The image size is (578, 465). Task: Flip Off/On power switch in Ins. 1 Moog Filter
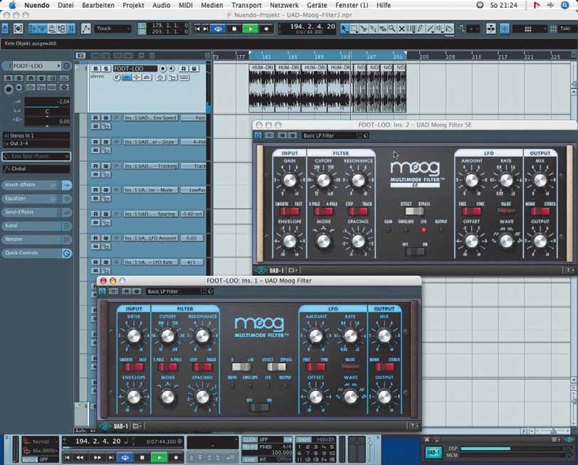(259, 407)
